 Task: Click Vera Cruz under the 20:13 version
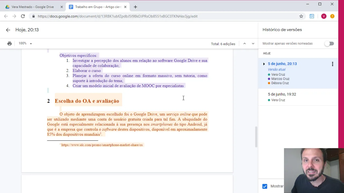click(278, 75)
